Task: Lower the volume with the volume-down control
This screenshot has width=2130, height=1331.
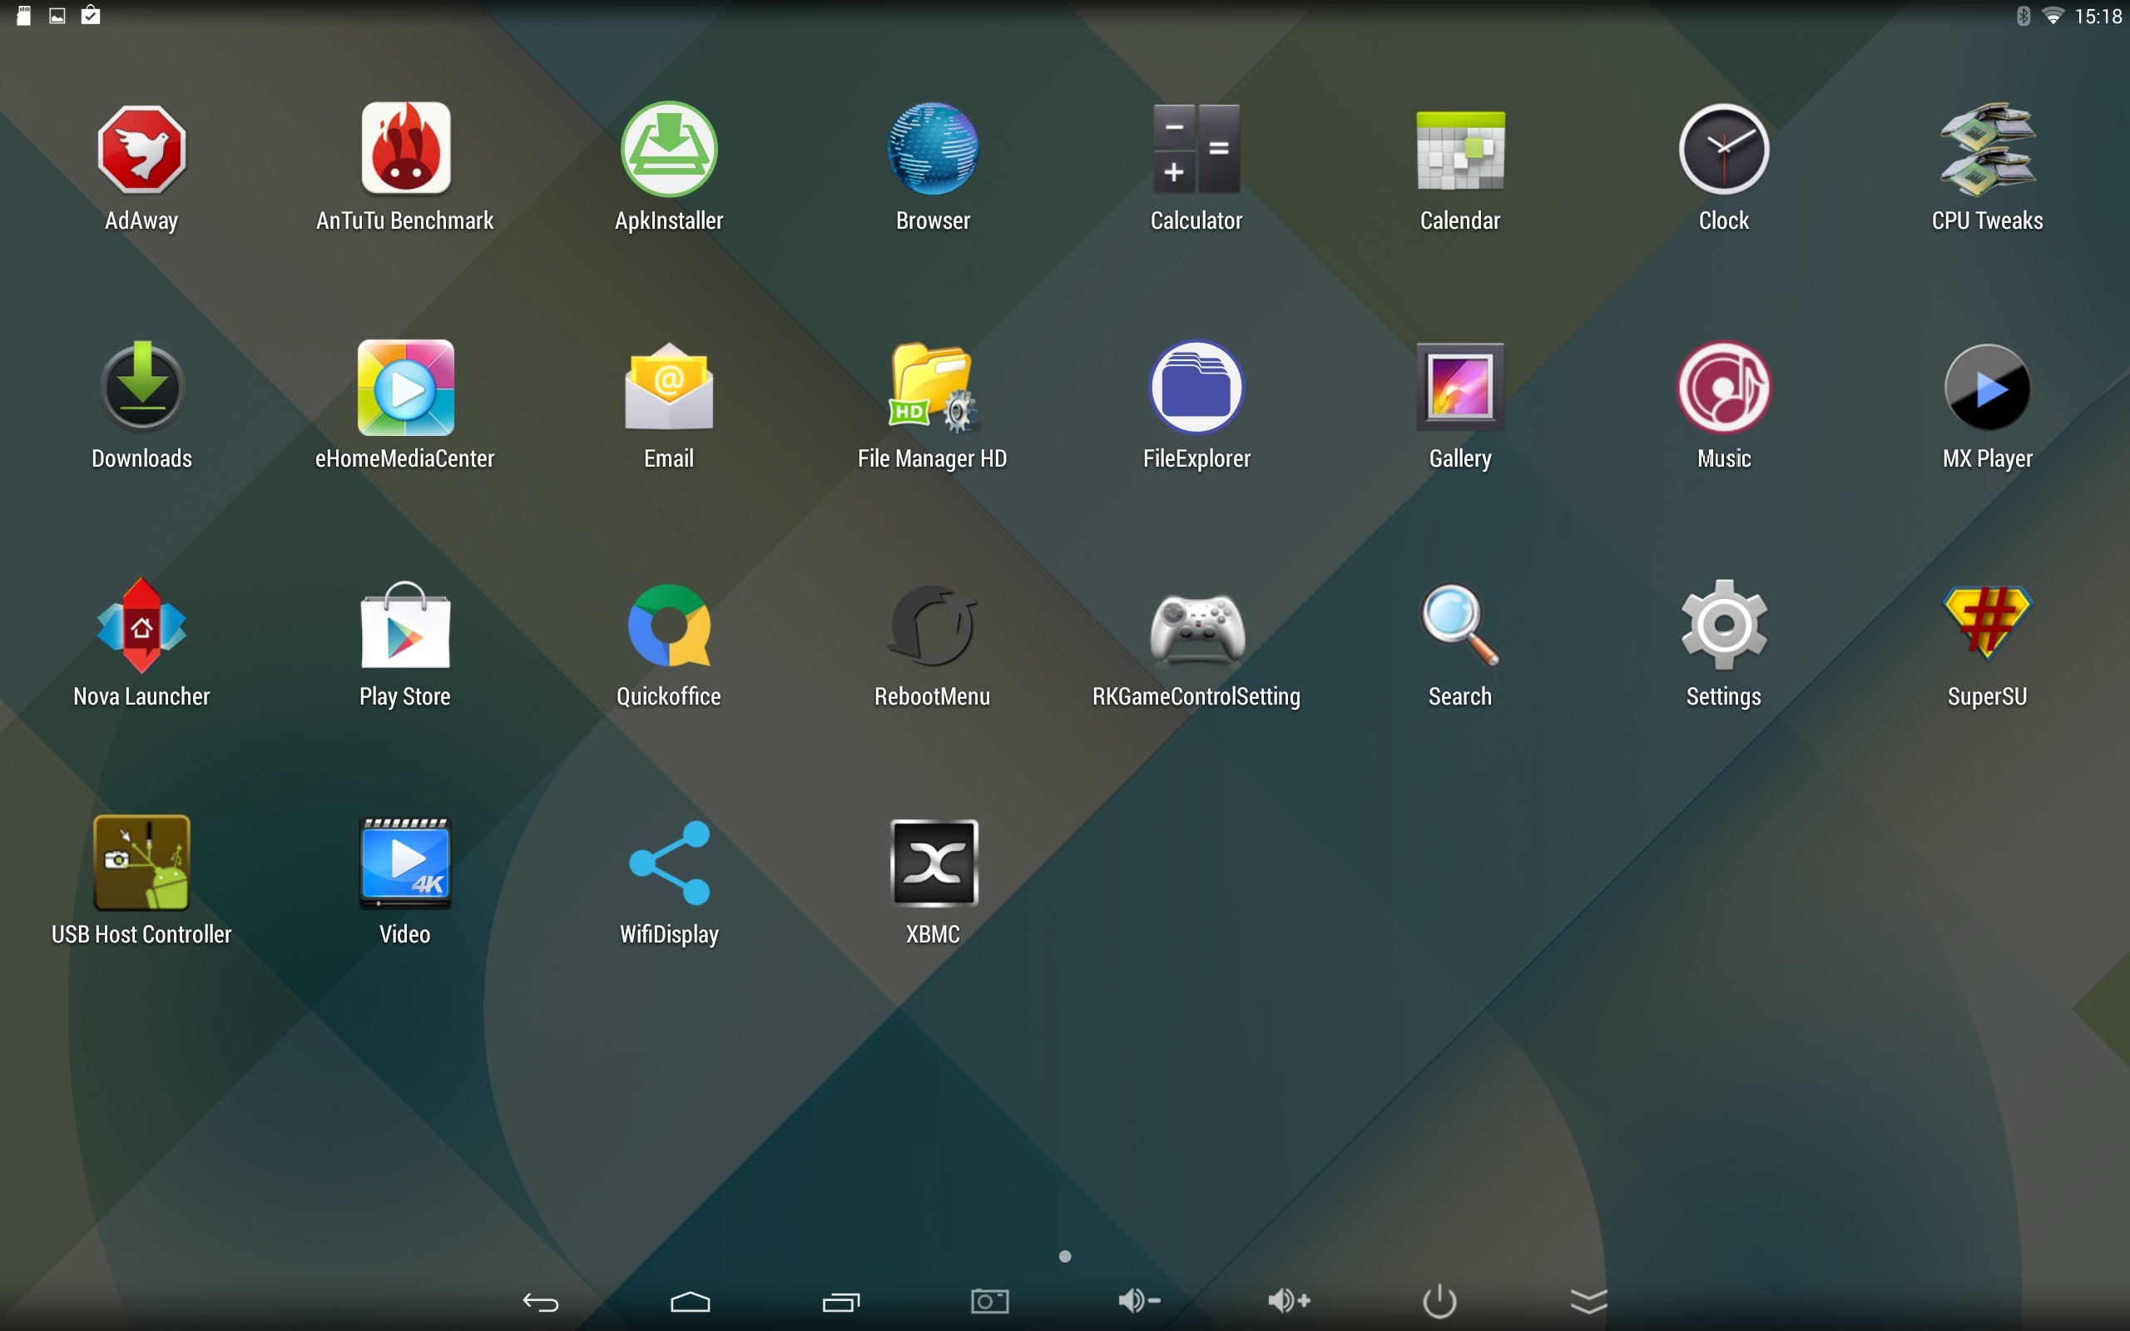Action: [x=1139, y=1301]
